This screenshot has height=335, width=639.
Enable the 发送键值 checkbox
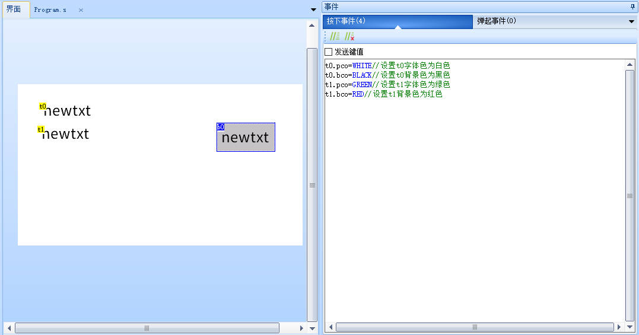(x=329, y=52)
